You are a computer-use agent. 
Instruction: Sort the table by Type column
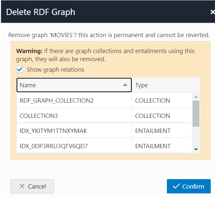tap(163, 85)
